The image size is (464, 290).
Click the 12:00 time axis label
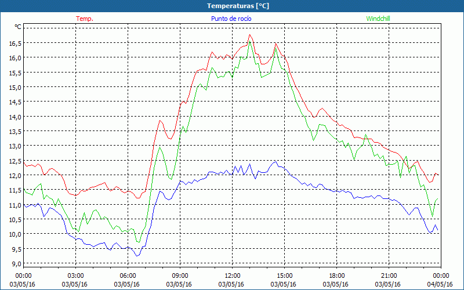pyautogui.click(x=231, y=276)
